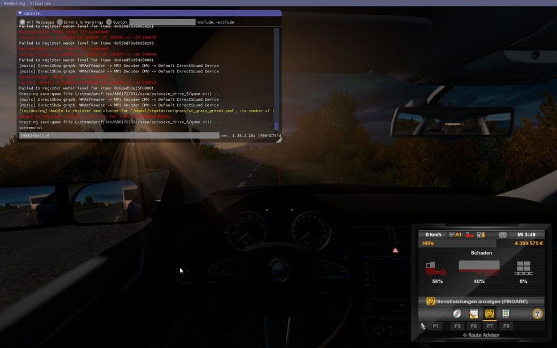Click the Dienstleistungen anzeigen button
The image size is (557, 348).
(481, 302)
